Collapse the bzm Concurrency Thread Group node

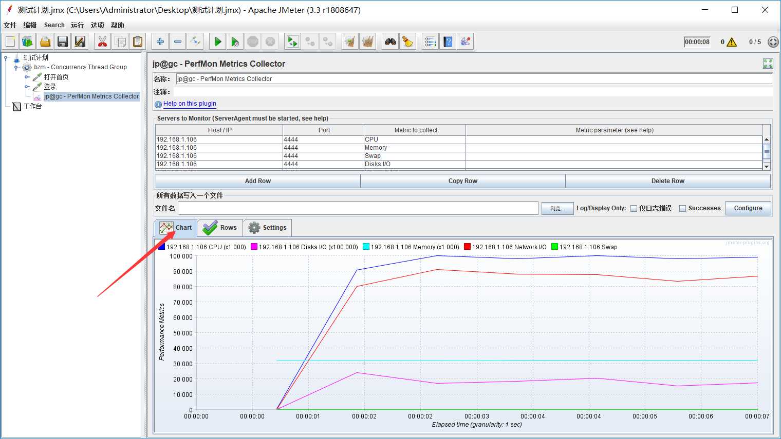coord(16,67)
